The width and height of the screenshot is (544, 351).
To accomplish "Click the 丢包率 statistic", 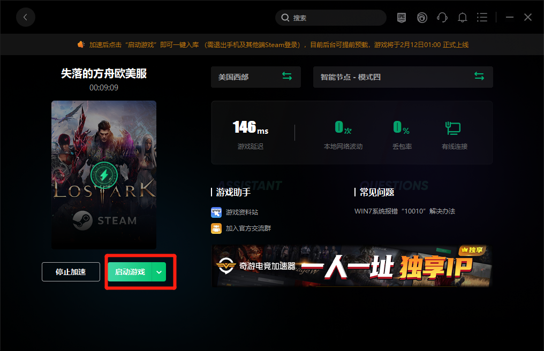I will [x=402, y=135].
